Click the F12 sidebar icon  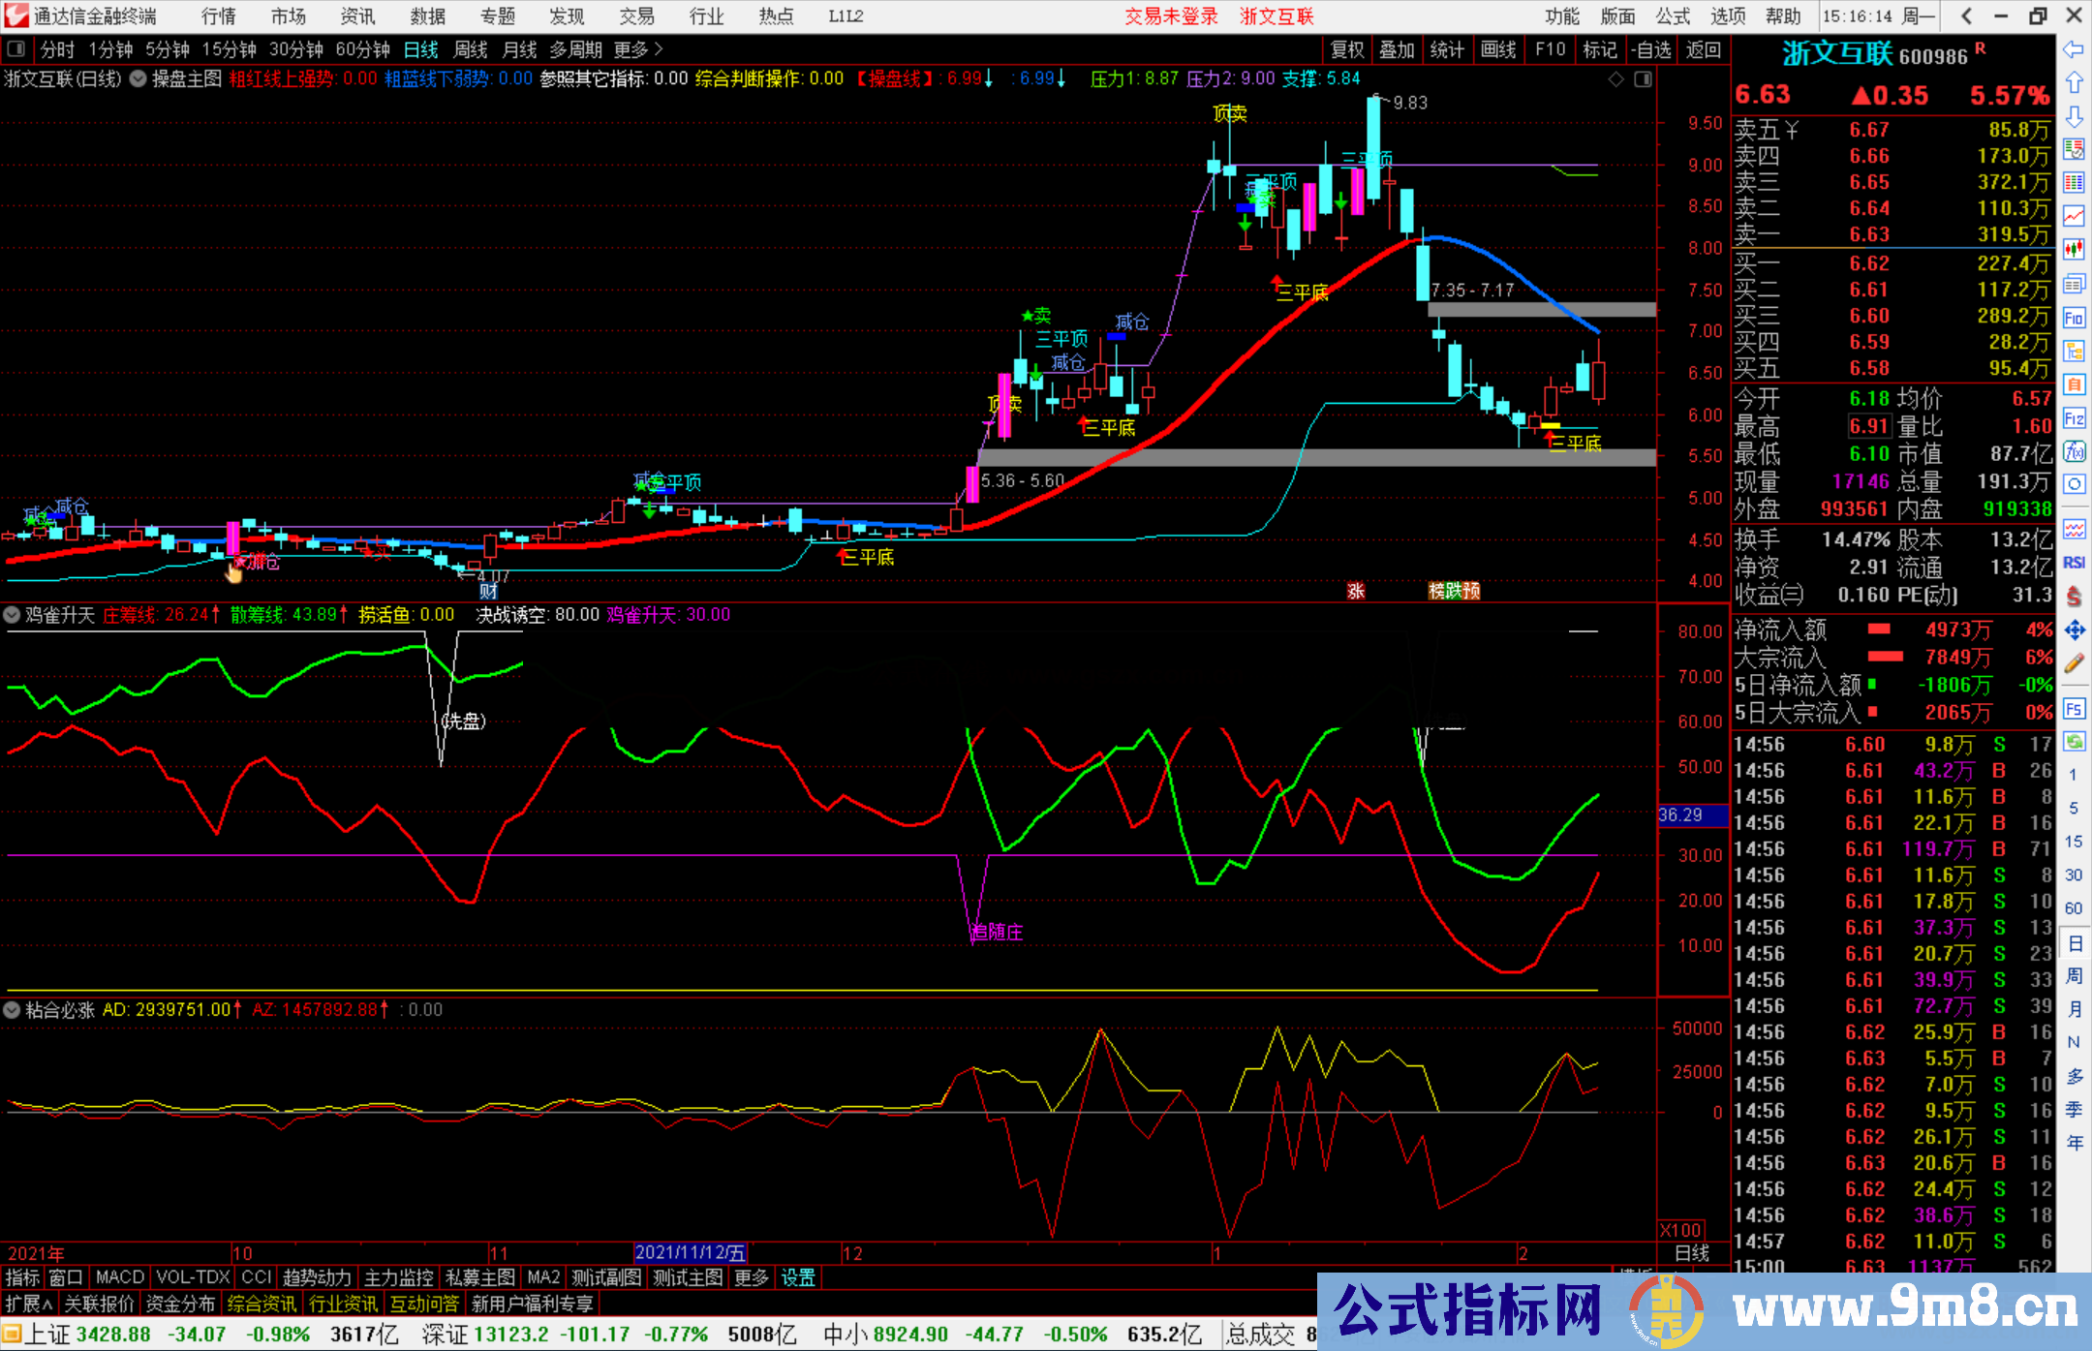point(2074,418)
